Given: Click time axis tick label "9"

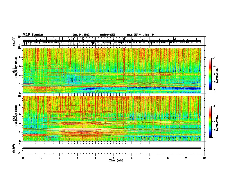Looking at the screenshot, I should click(x=186, y=158).
